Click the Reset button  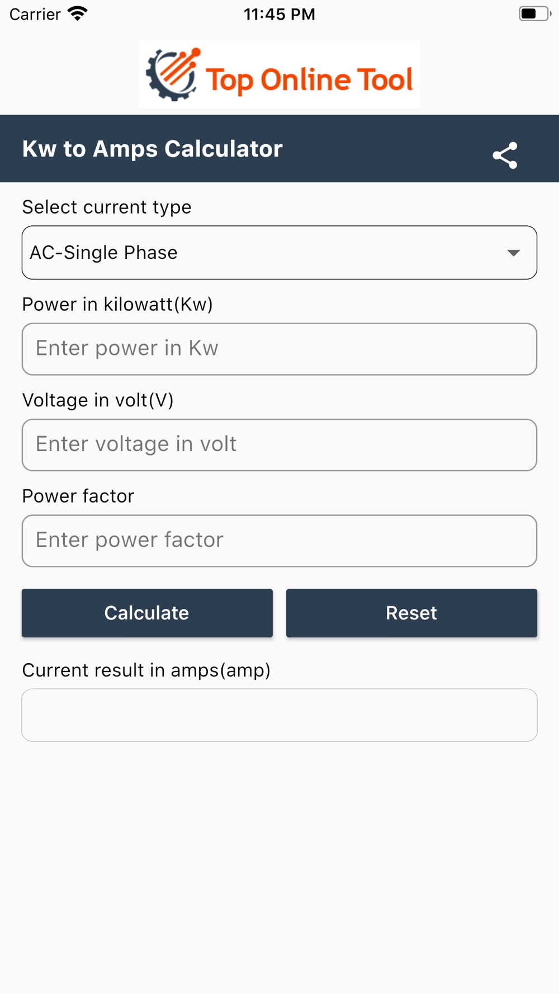point(411,613)
